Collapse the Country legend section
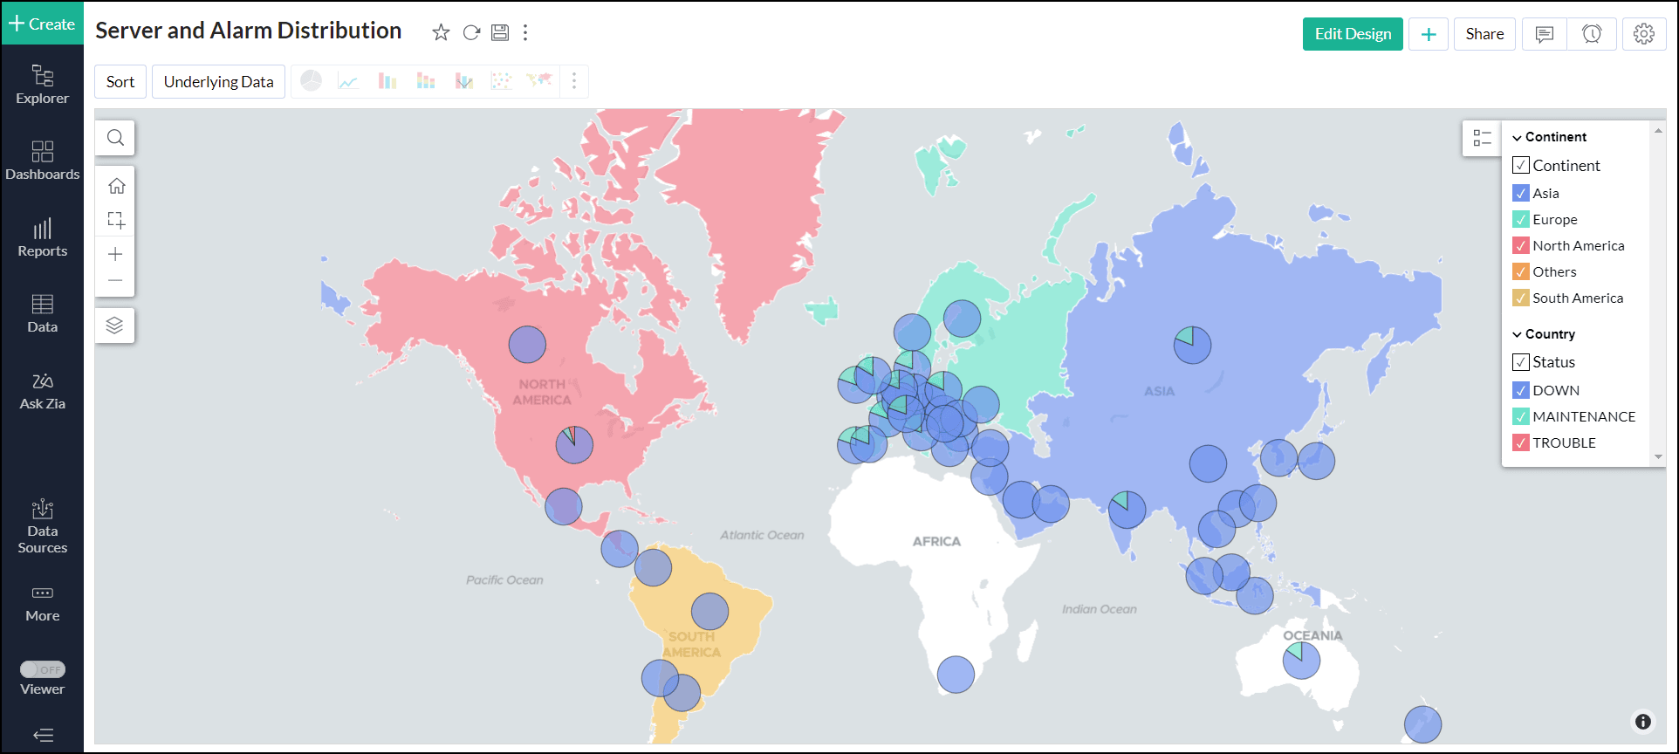Viewport: 1679px width, 754px height. coord(1518,334)
